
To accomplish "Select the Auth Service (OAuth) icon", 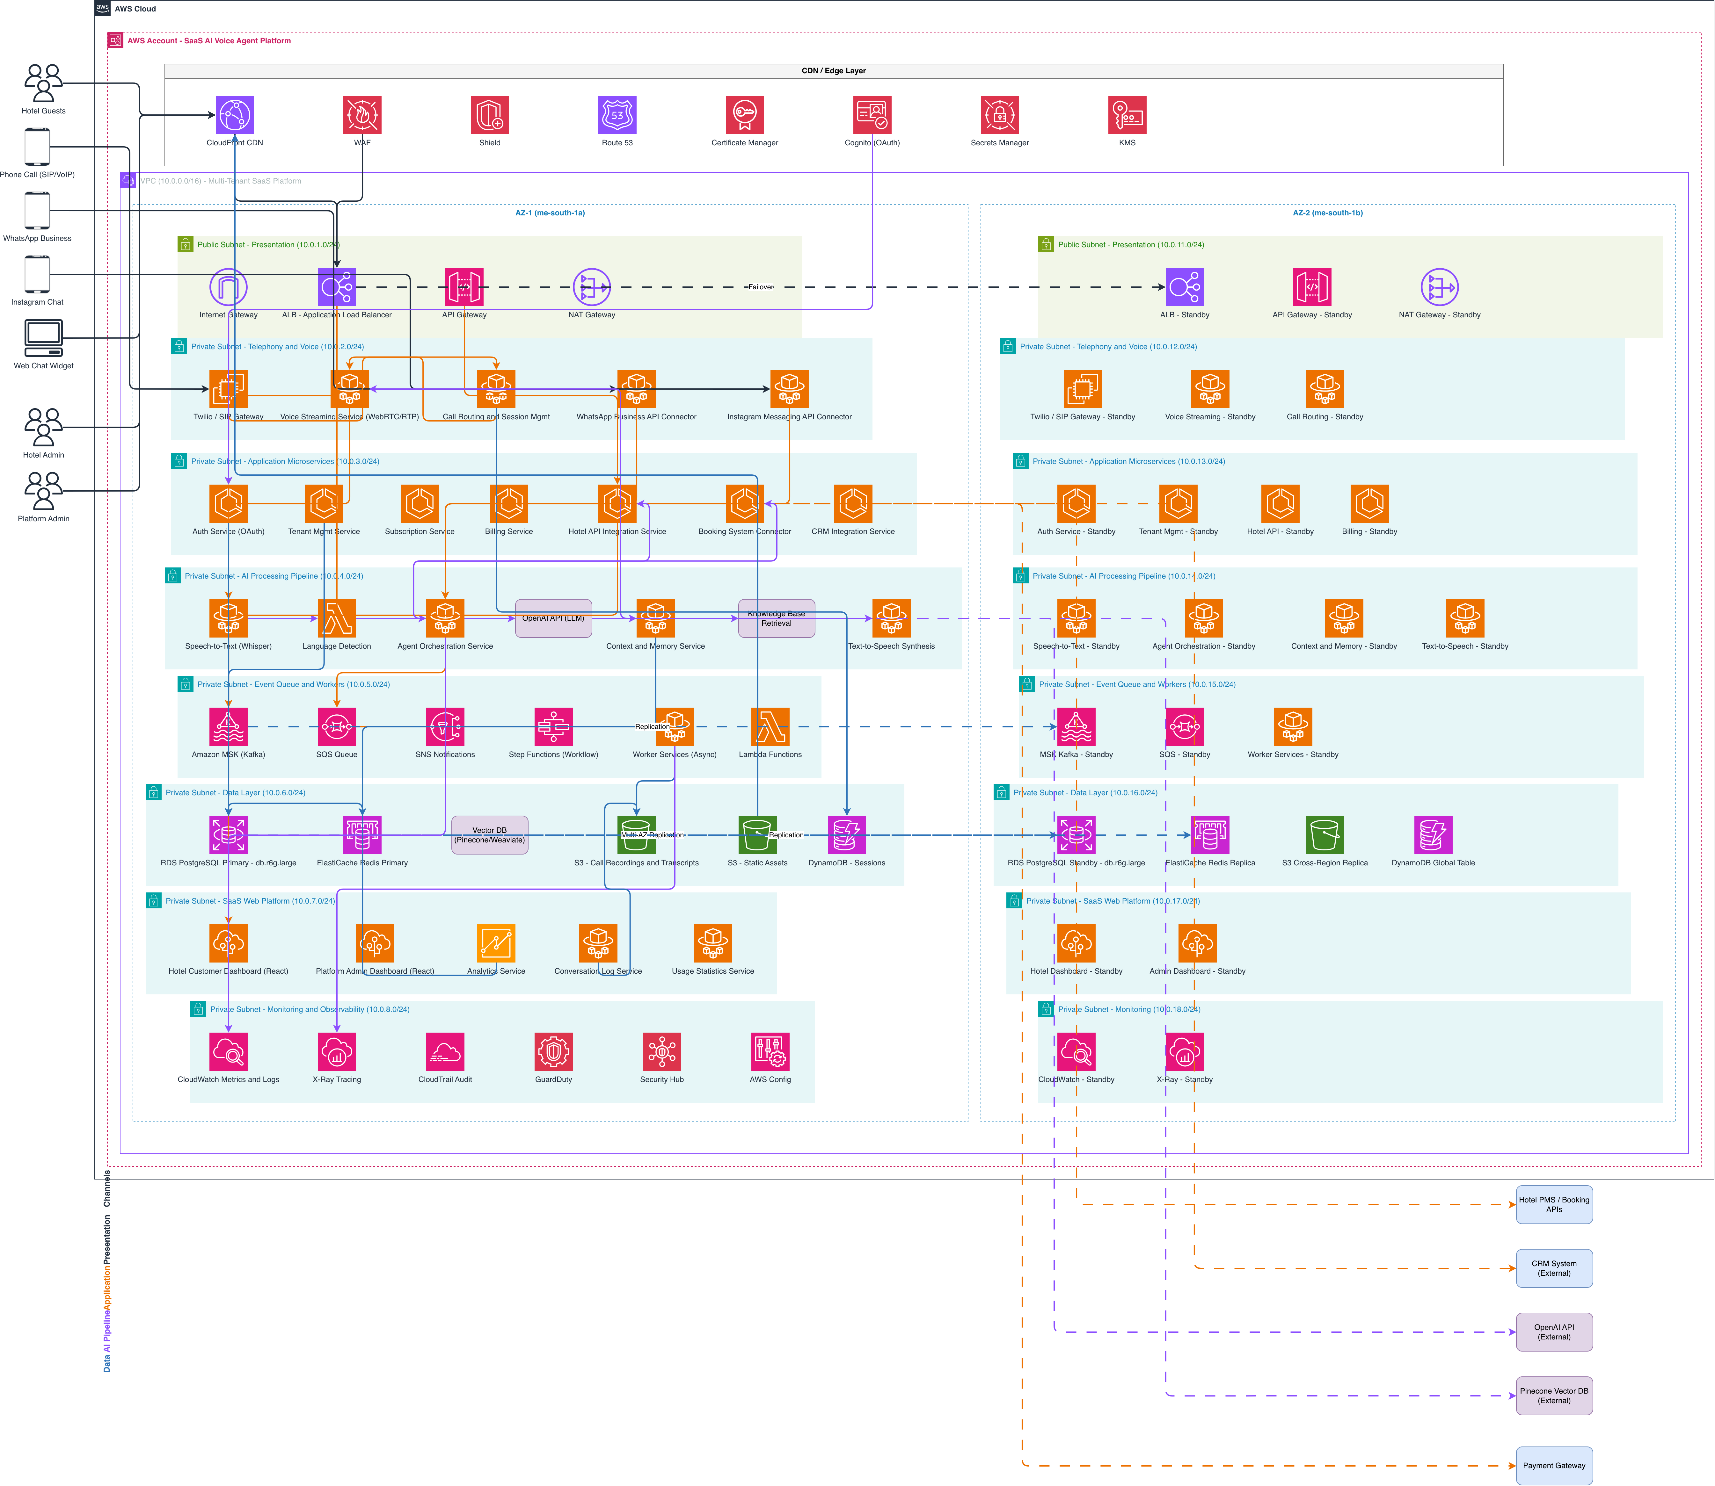I will click(x=228, y=503).
